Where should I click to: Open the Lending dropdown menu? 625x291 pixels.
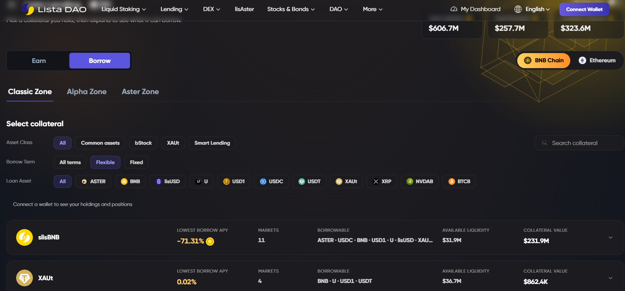click(174, 9)
